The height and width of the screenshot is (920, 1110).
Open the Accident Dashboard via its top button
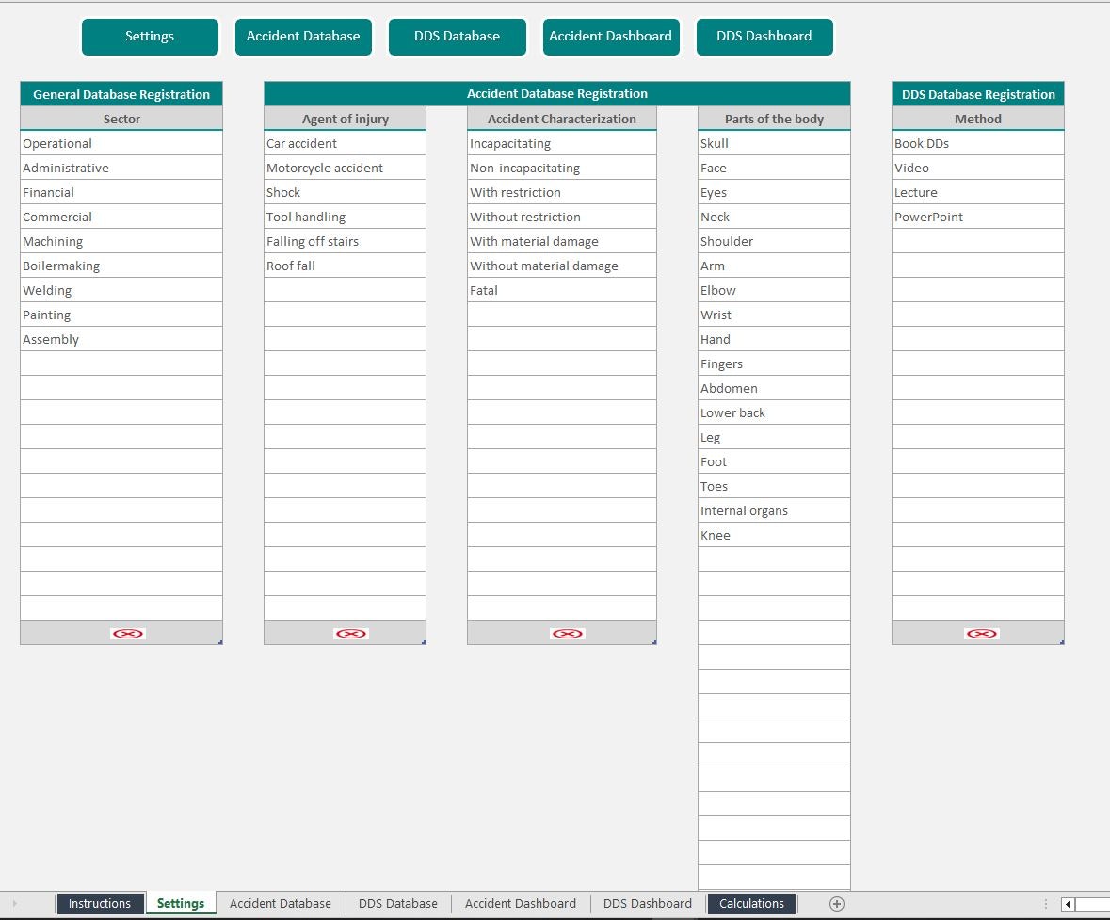(x=611, y=37)
